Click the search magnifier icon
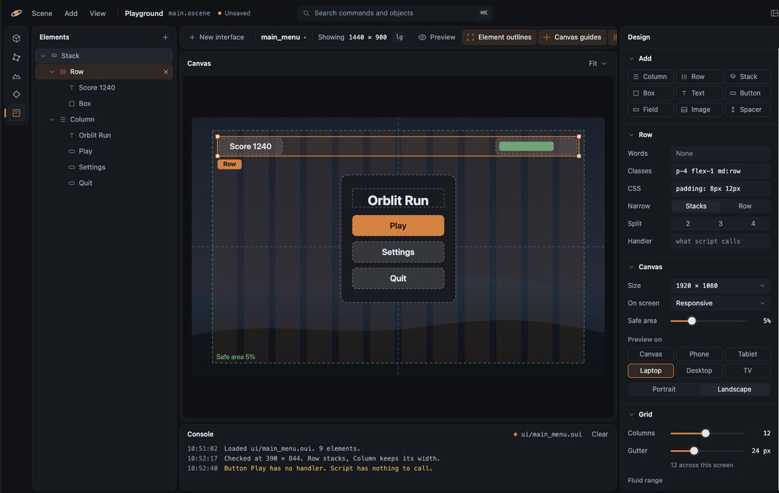The width and height of the screenshot is (779, 493). (306, 13)
